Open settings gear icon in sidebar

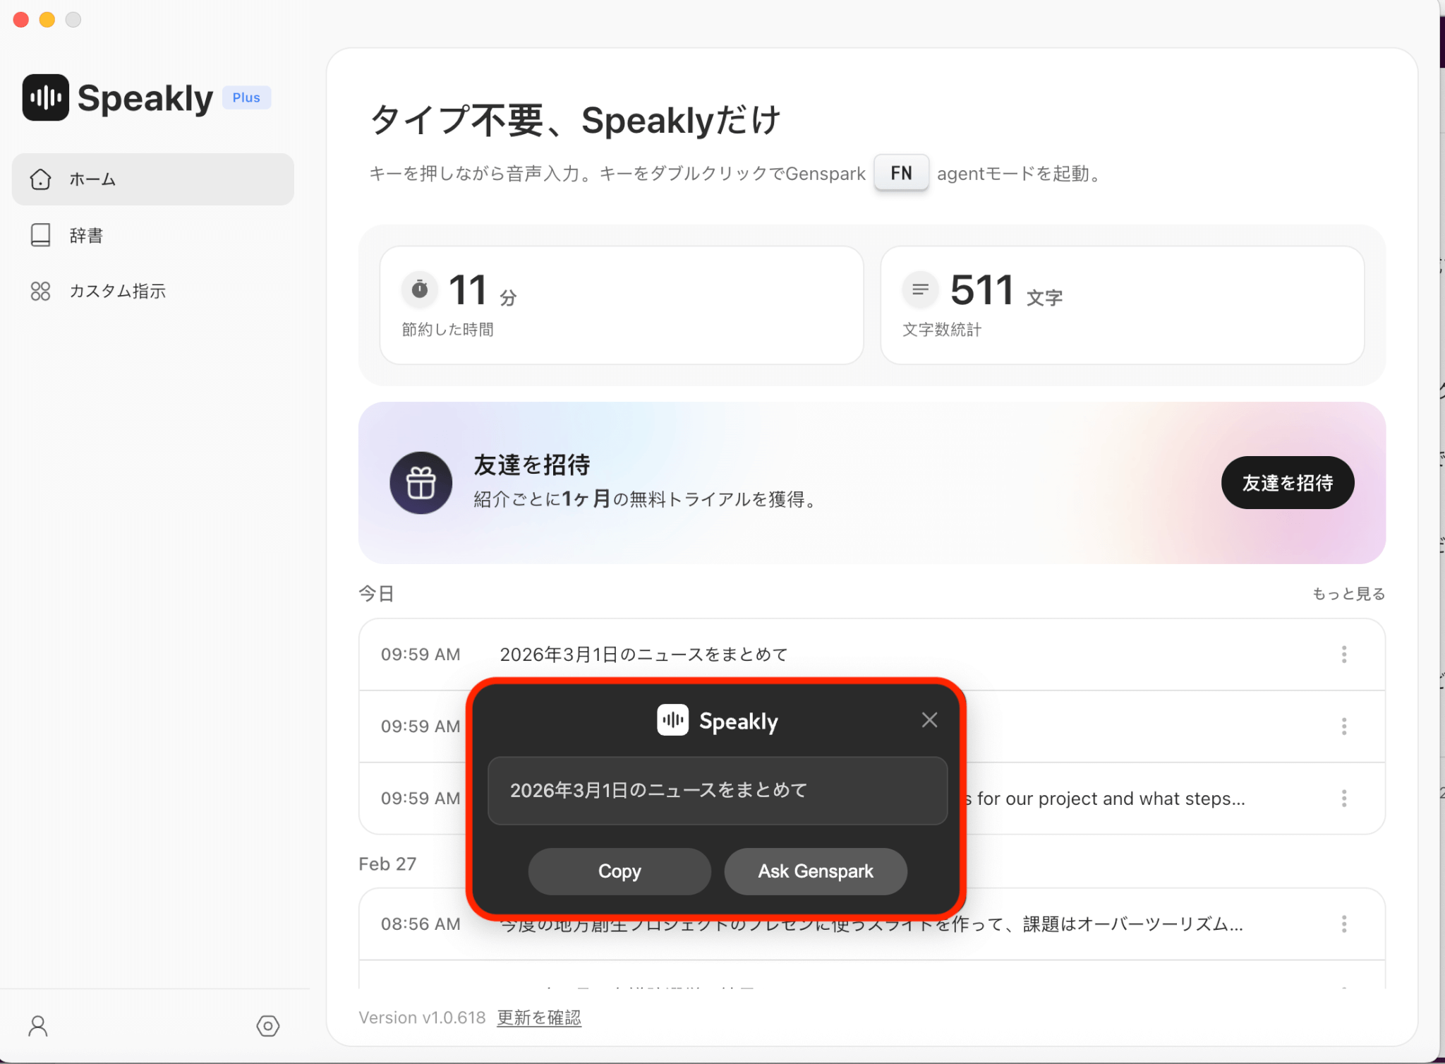[x=267, y=1025]
